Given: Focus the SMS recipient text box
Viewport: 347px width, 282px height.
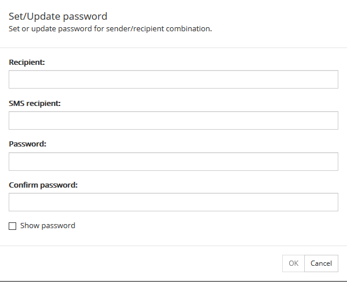Looking at the screenshot, I should (x=173, y=120).
